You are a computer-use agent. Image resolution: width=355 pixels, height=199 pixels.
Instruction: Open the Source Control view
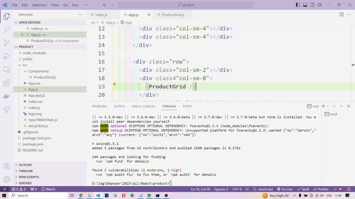click(x=7, y=43)
